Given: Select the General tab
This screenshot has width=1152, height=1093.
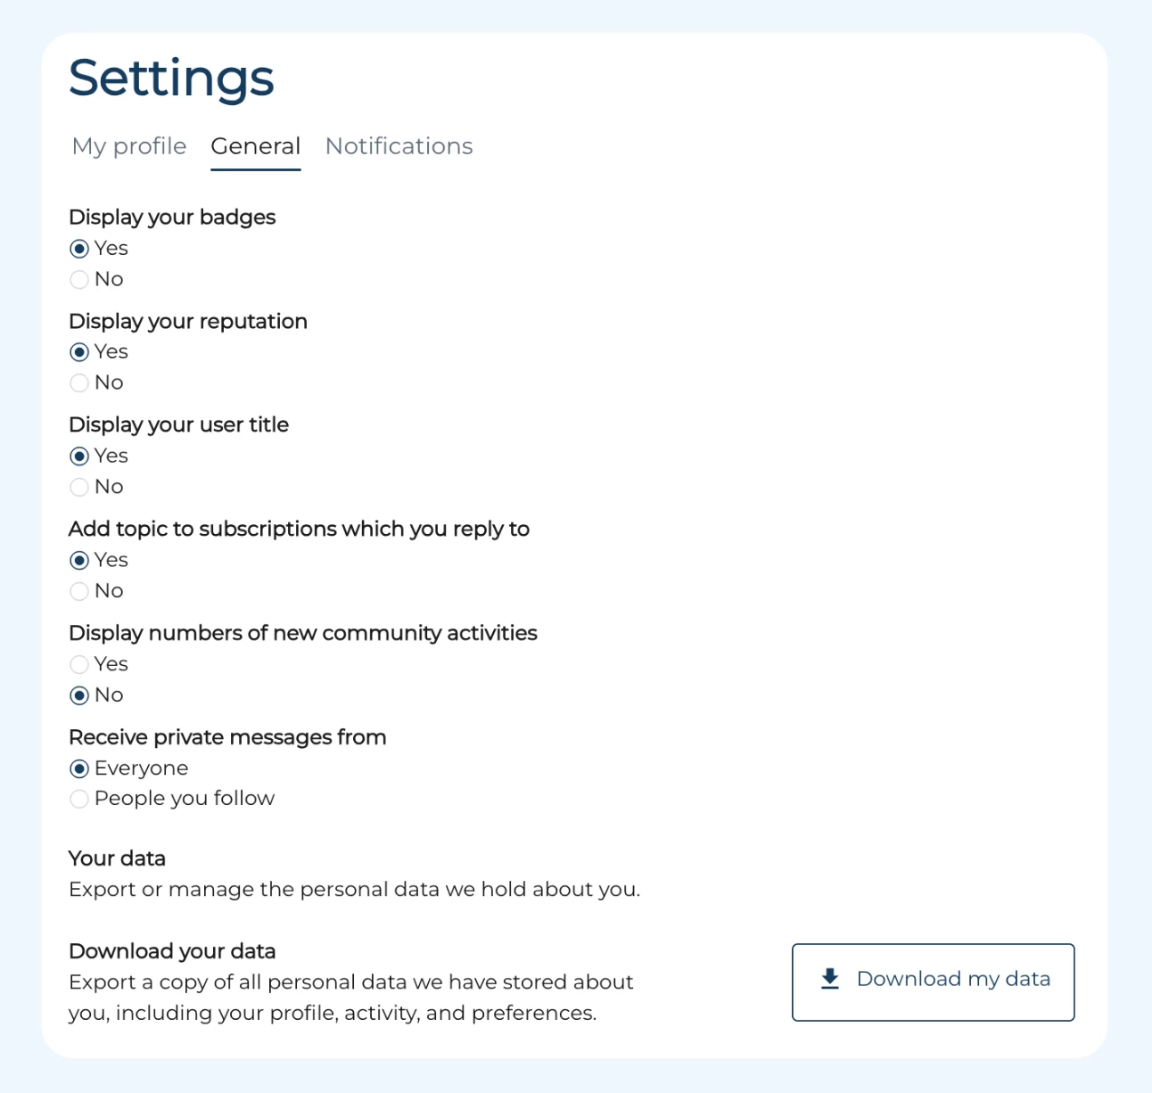Looking at the screenshot, I should pyautogui.click(x=256, y=146).
